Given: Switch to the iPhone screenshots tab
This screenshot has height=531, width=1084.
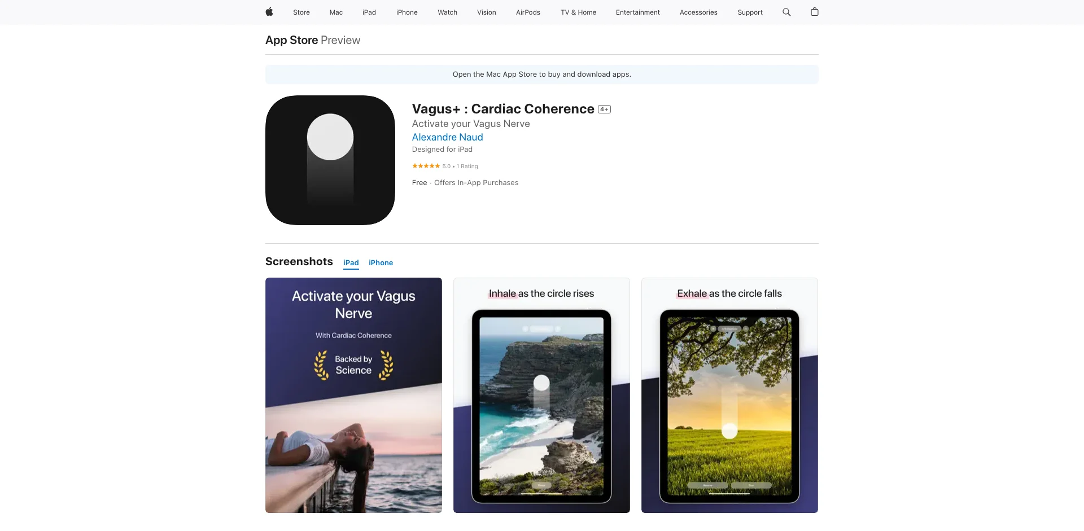Looking at the screenshot, I should pos(381,263).
